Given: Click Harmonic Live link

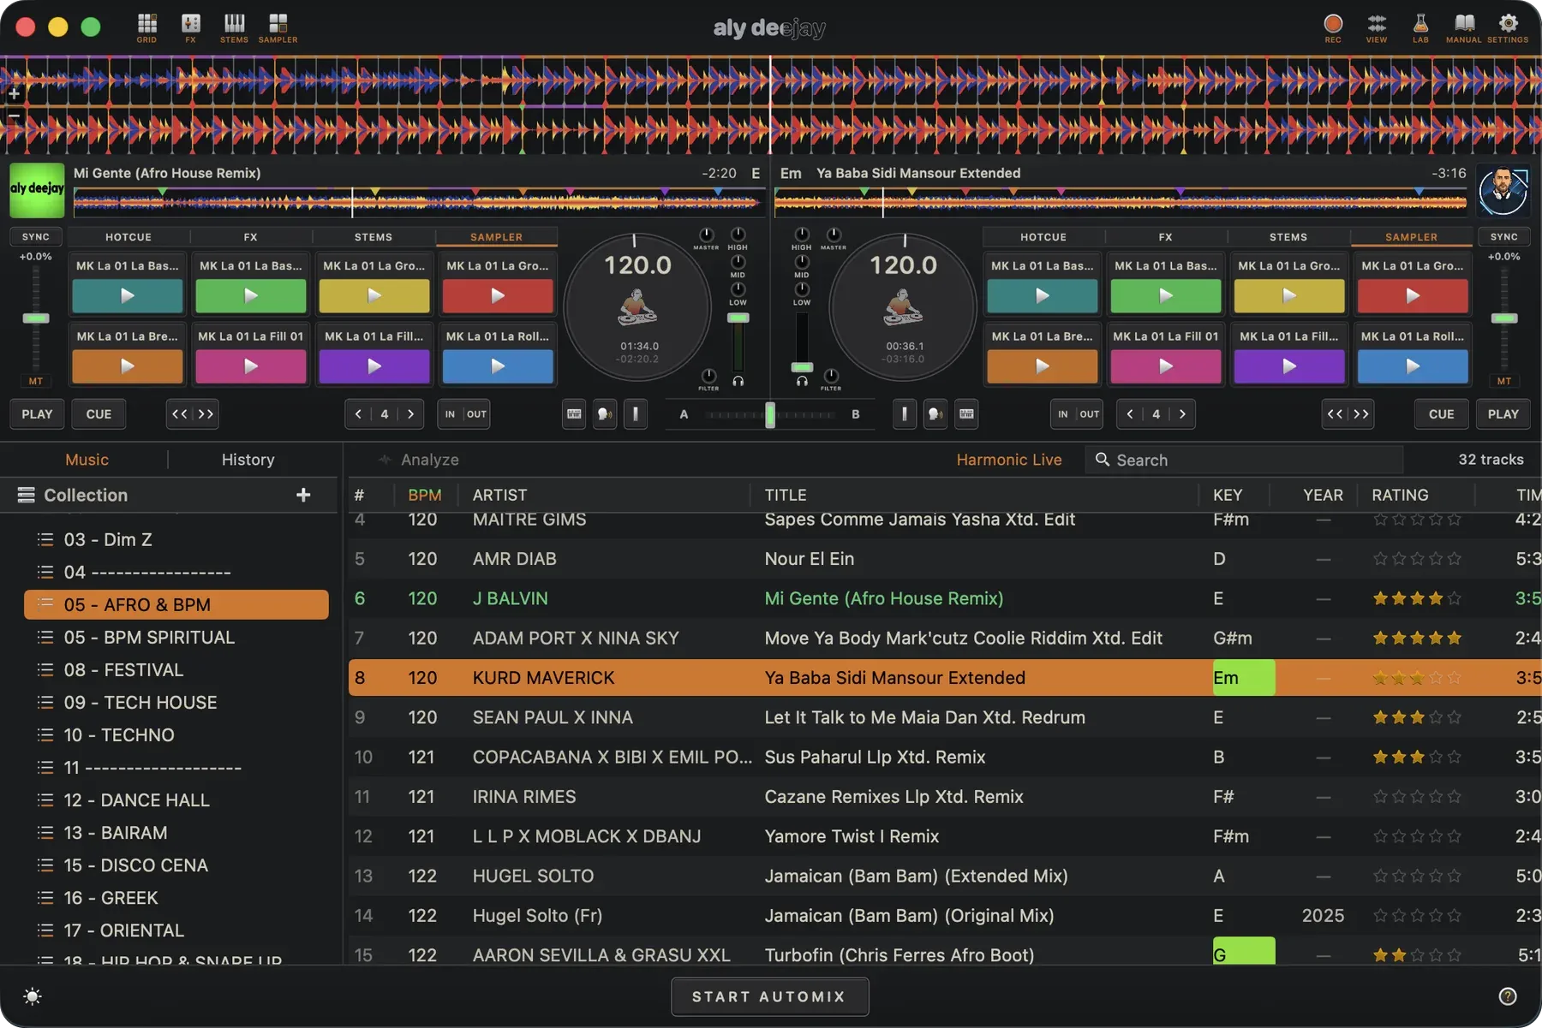Looking at the screenshot, I should tap(1009, 460).
